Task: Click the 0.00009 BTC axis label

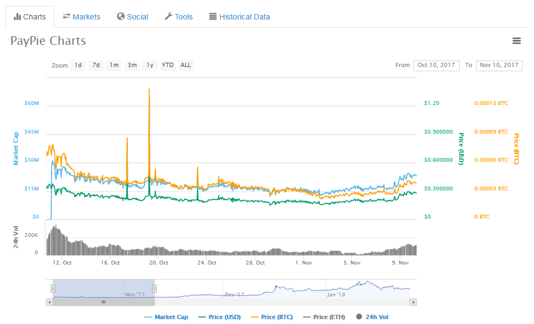Action: point(491,131)
